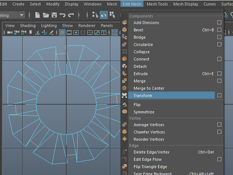Open the Merge option box
The width and height of the screenshot is (233, 175).
click(x=219, y=81)
